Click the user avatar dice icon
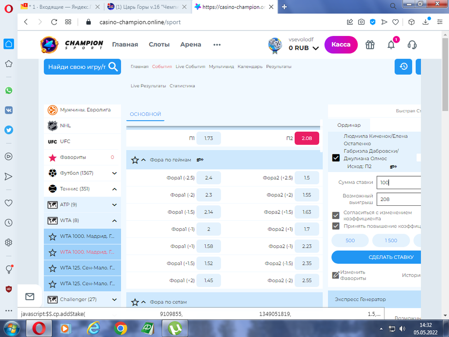 coord(275,45)
